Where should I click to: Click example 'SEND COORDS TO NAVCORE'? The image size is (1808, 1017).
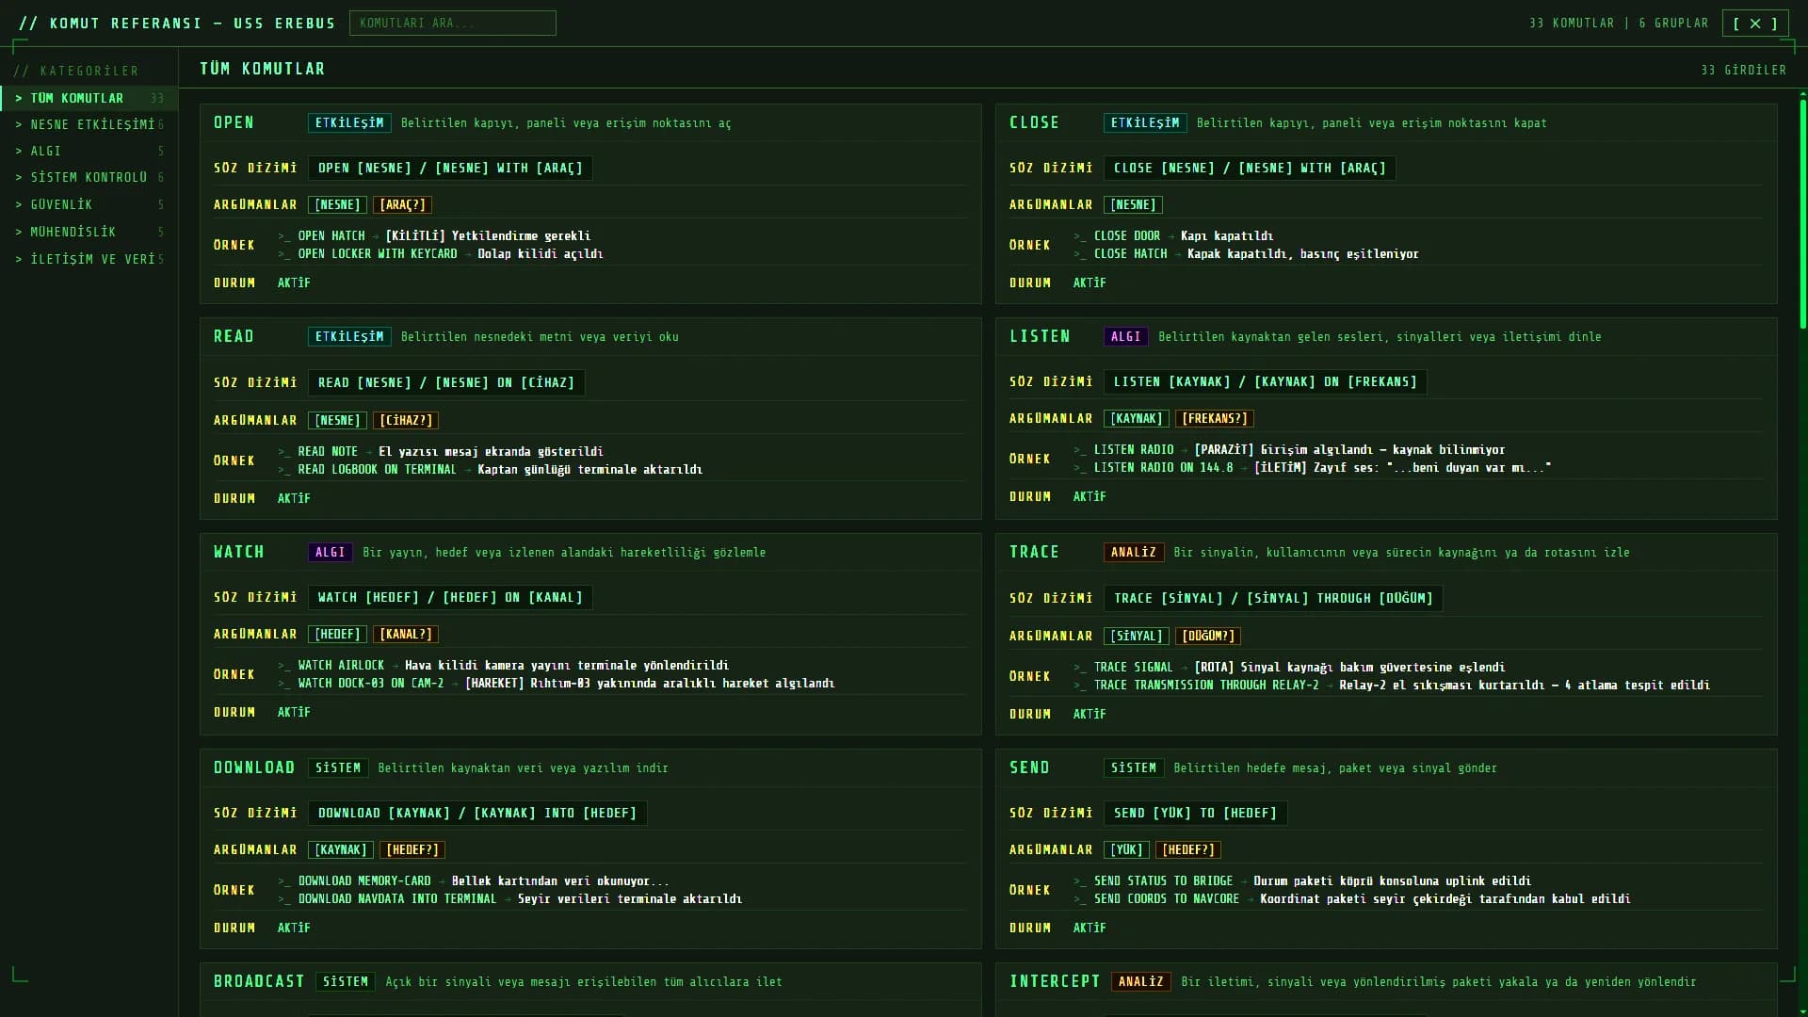[x=1167, y=898]
